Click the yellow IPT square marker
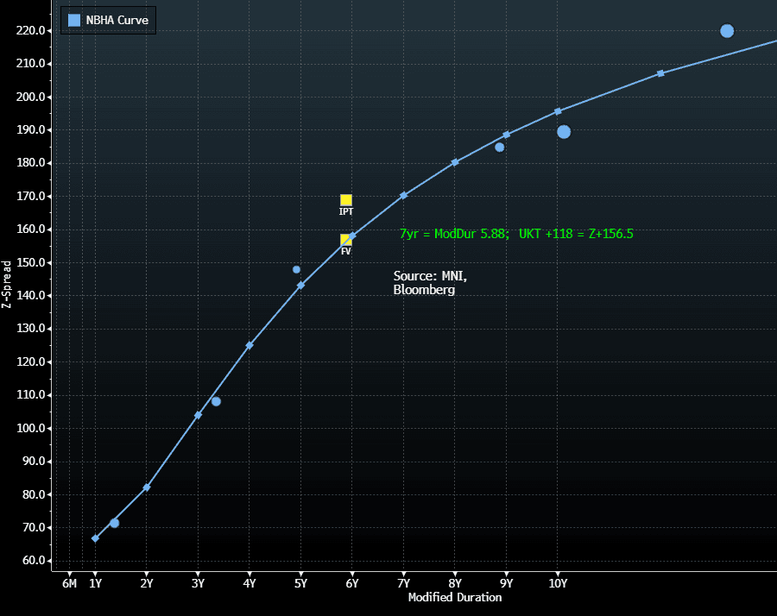Image resolution: width=777 pixels, height=616 pixels. [346, 200]
